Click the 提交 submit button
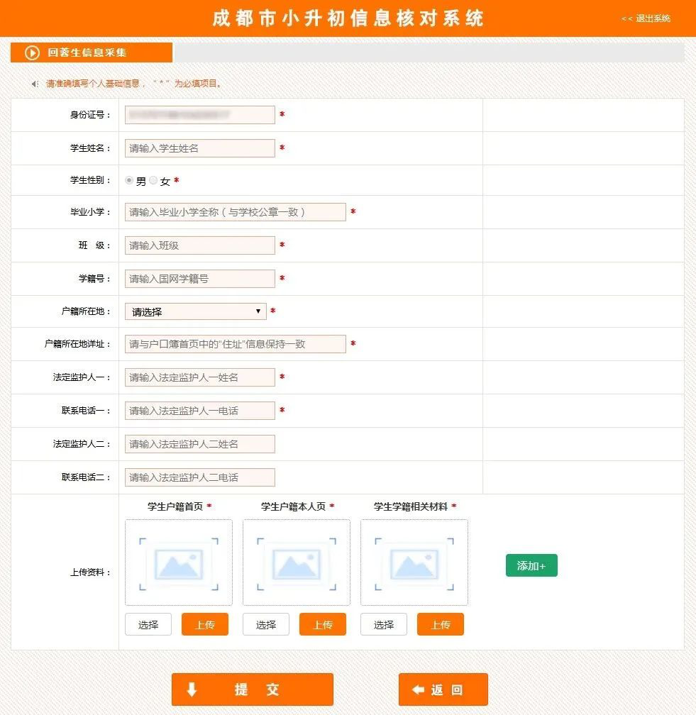696x715 pixels. [x=253, y=689]
